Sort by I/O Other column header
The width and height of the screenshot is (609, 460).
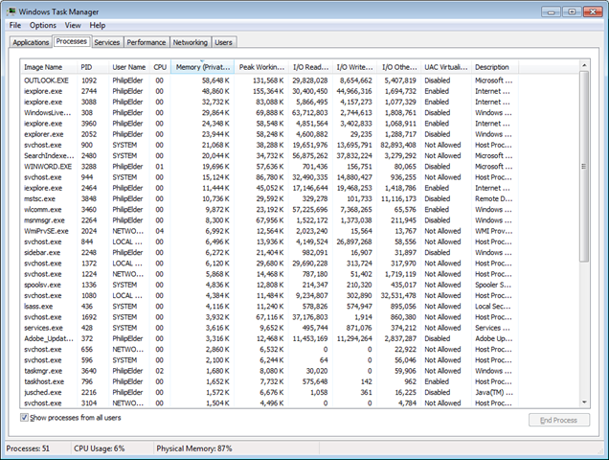click(399, 67)
